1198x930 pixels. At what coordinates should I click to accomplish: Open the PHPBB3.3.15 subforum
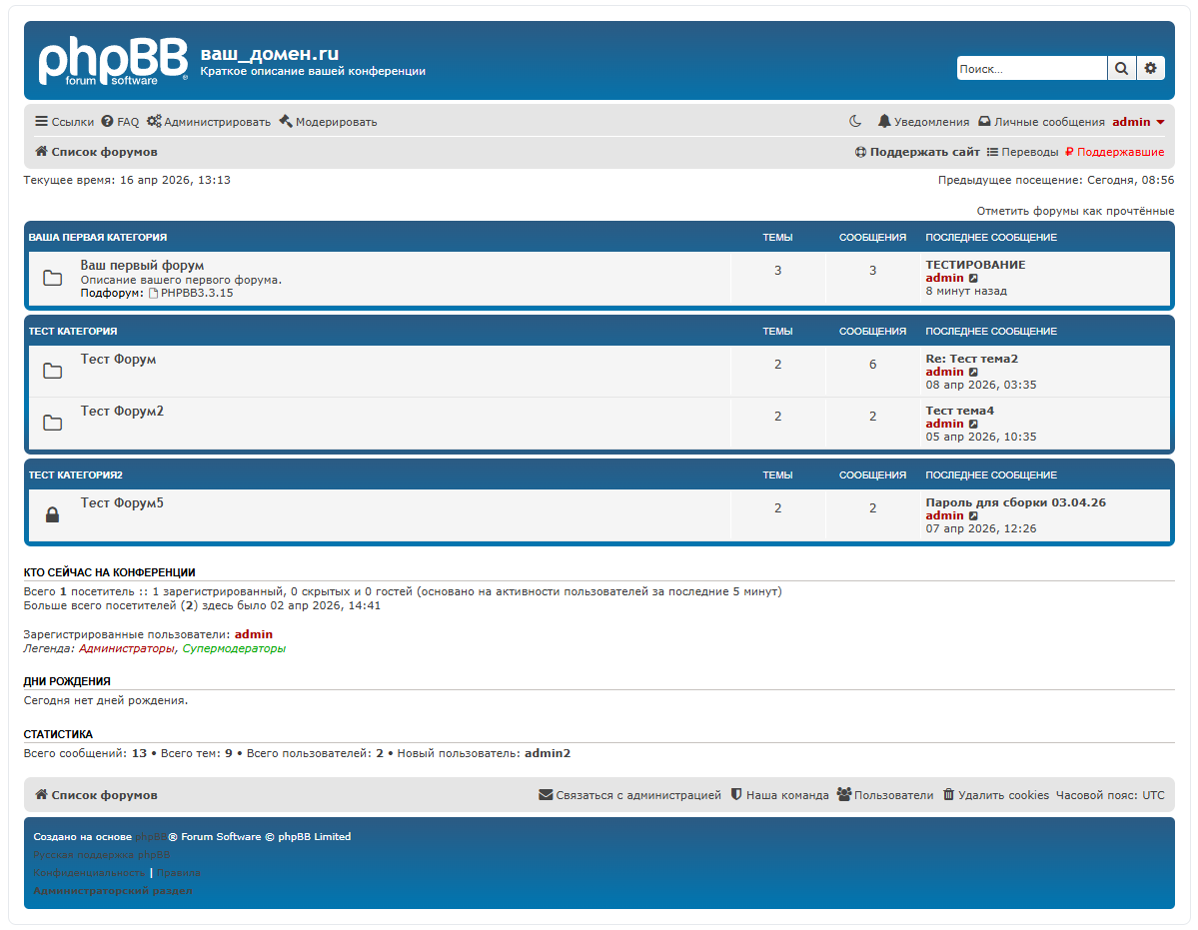[x=196, y=294]
